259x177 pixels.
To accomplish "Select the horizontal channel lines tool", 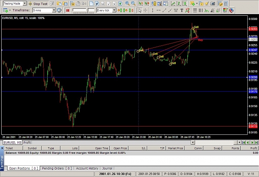I will point(195,10).
